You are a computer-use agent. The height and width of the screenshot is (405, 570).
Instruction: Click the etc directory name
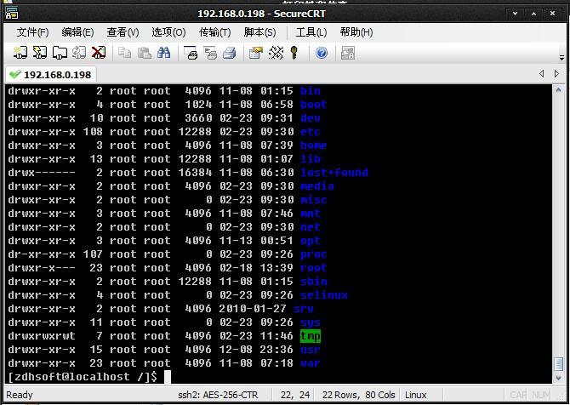coord(310,132)
